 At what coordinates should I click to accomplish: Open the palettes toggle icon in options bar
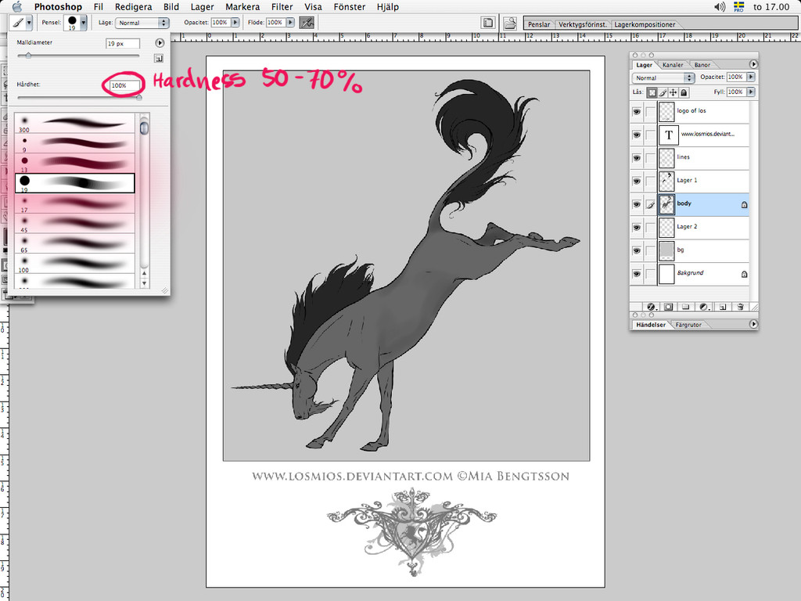coord(488,23)
